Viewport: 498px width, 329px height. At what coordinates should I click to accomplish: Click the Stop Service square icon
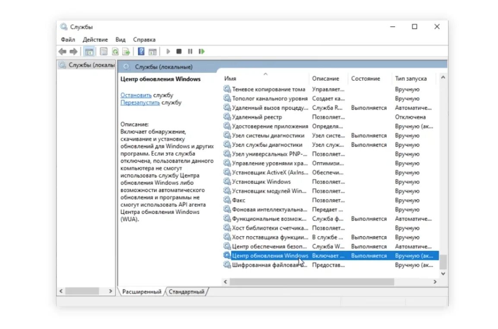point(179,51)
